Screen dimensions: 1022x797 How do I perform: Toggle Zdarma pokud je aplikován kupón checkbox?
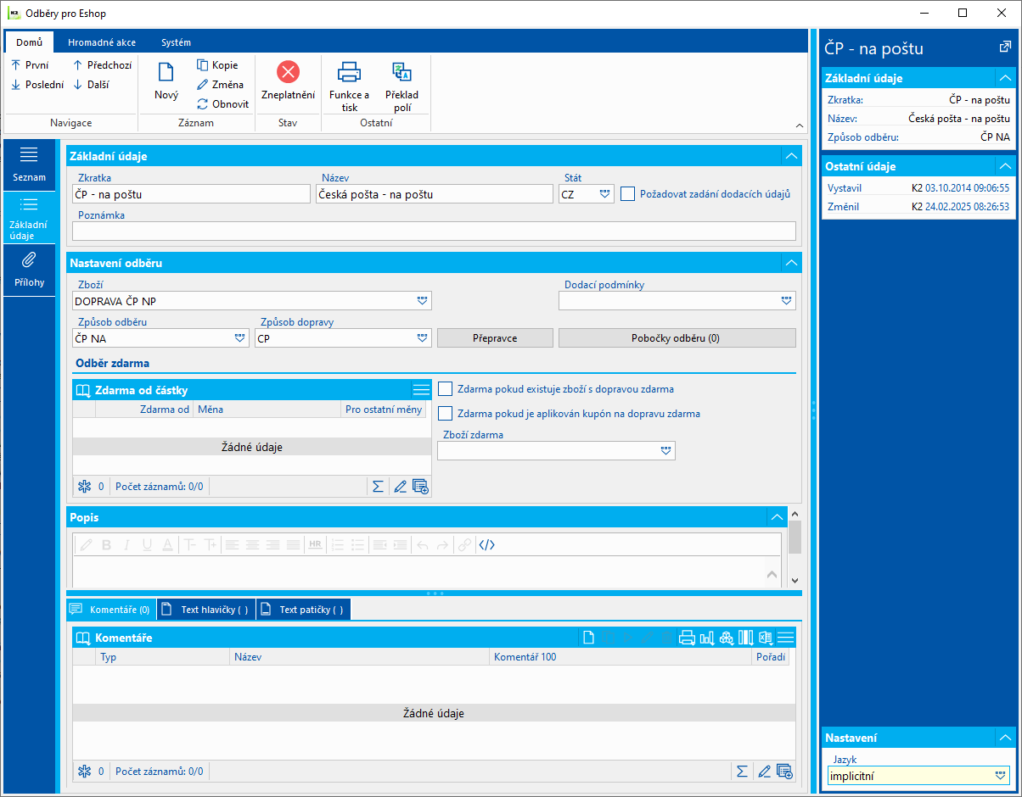446,414
